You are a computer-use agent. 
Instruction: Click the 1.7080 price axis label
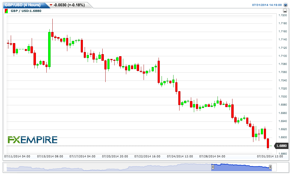283,64
